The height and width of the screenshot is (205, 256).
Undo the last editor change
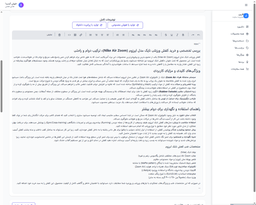pos(198,35)
